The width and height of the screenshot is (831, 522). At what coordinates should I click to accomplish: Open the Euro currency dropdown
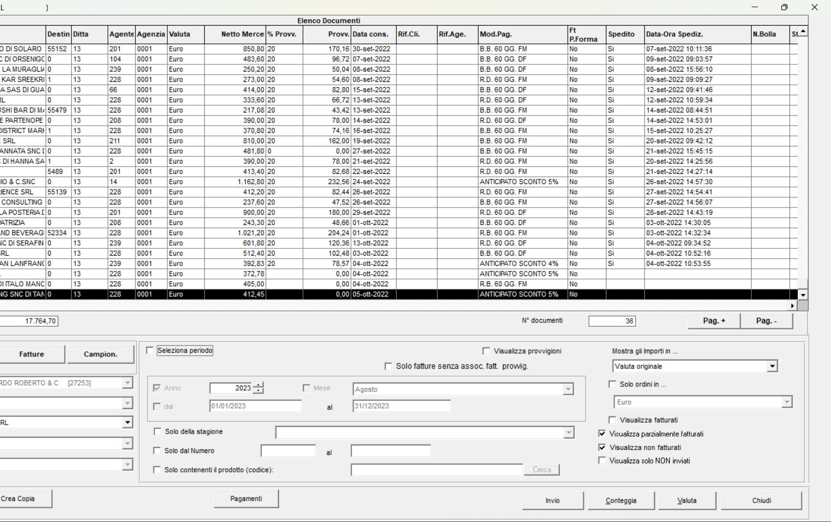[x=787, y=402]
